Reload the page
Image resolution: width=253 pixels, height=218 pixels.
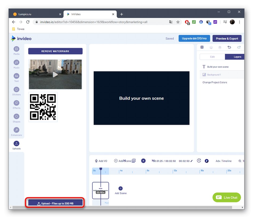point(28,22)
